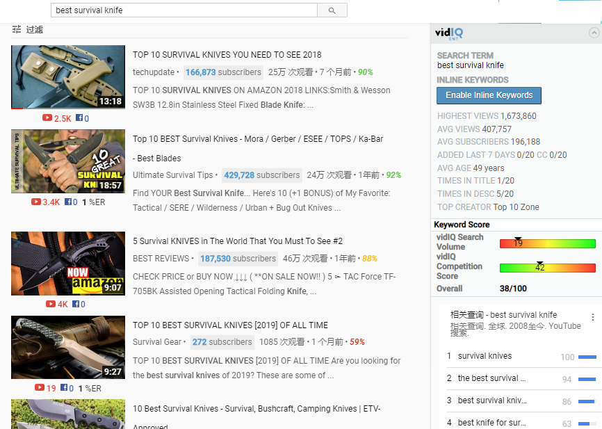Open the 9:27 tan knife thumbnail

[68, 347]
